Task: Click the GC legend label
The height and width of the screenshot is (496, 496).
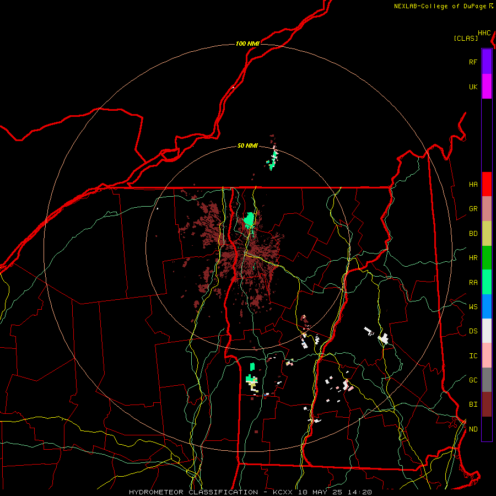Action: tap(473, 380)
